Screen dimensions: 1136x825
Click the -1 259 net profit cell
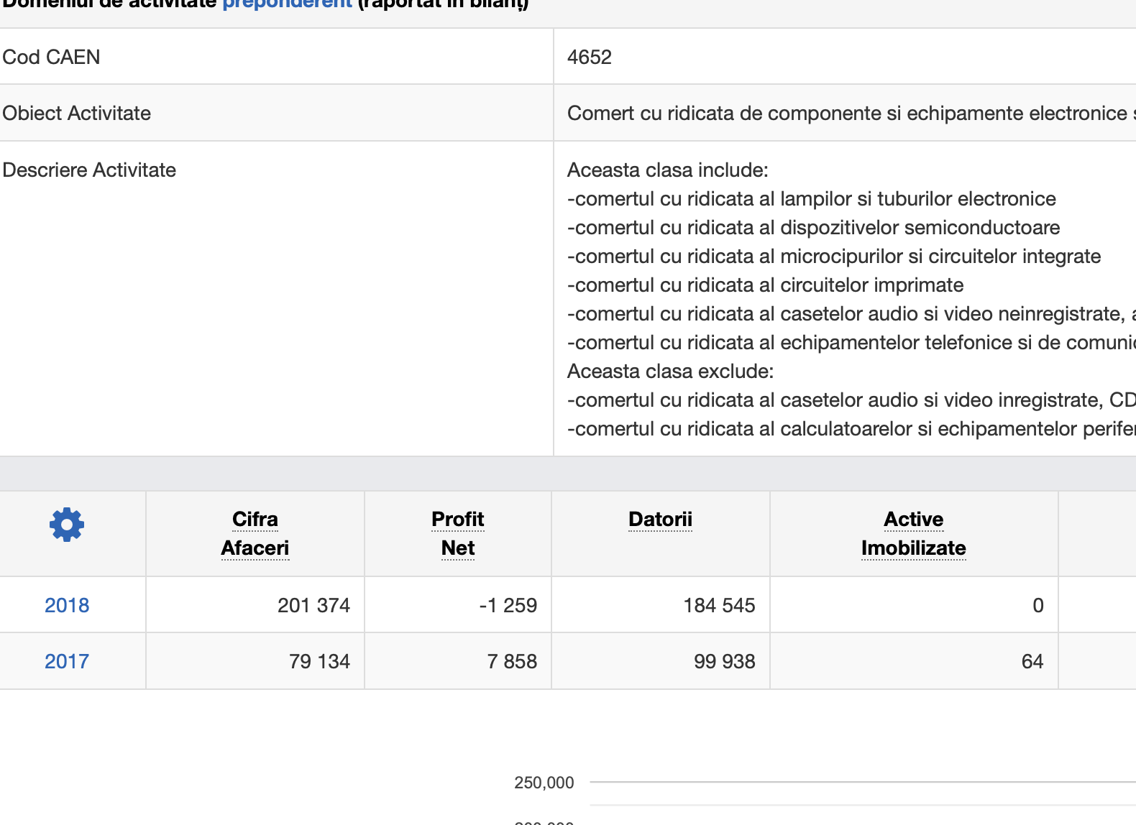[x=508, y=605]
